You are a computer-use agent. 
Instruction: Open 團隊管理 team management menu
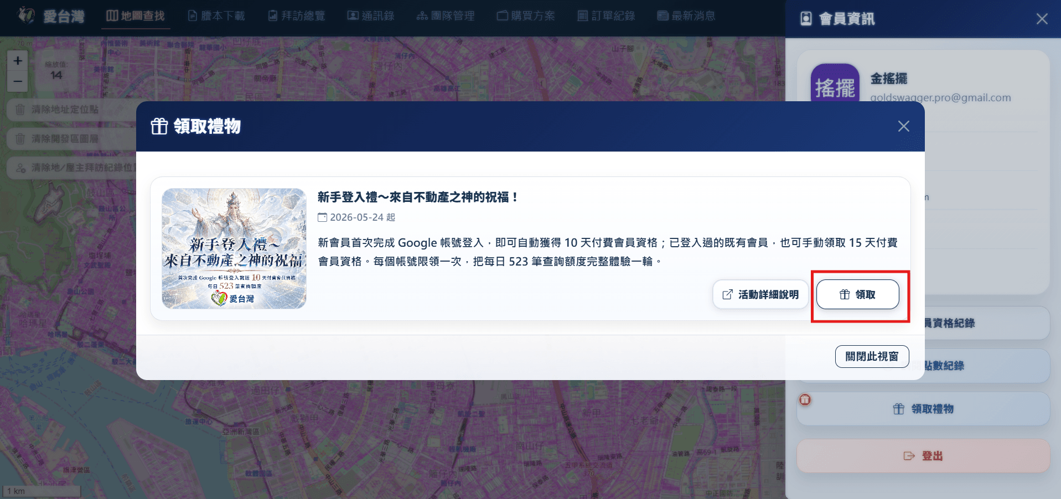click(x=446, y=15)
